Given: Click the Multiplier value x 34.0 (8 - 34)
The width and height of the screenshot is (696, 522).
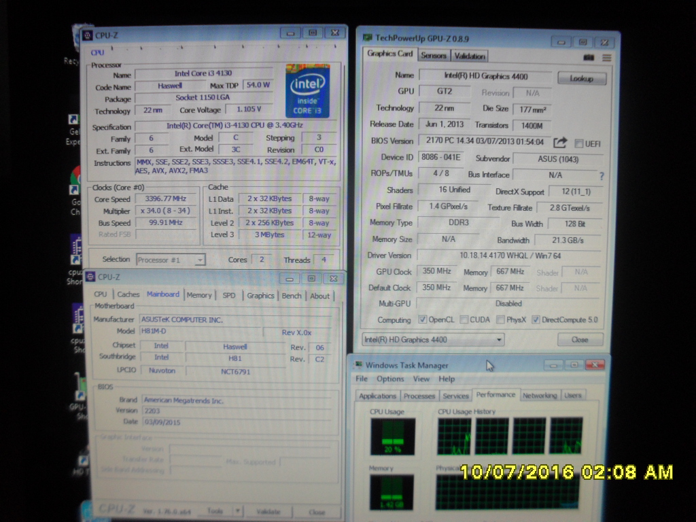Looking at the screenshot, I should coord(166,211).
